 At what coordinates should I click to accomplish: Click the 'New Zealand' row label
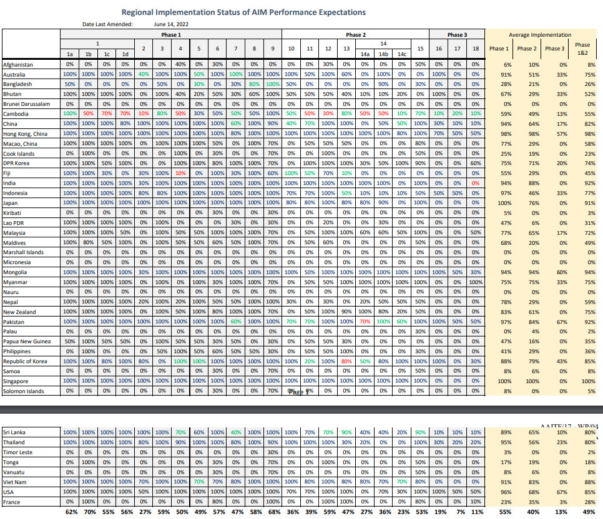click(x=19, y=312)
